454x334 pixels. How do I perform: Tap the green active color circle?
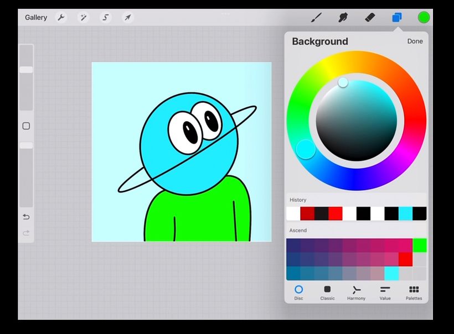[424, 18]
